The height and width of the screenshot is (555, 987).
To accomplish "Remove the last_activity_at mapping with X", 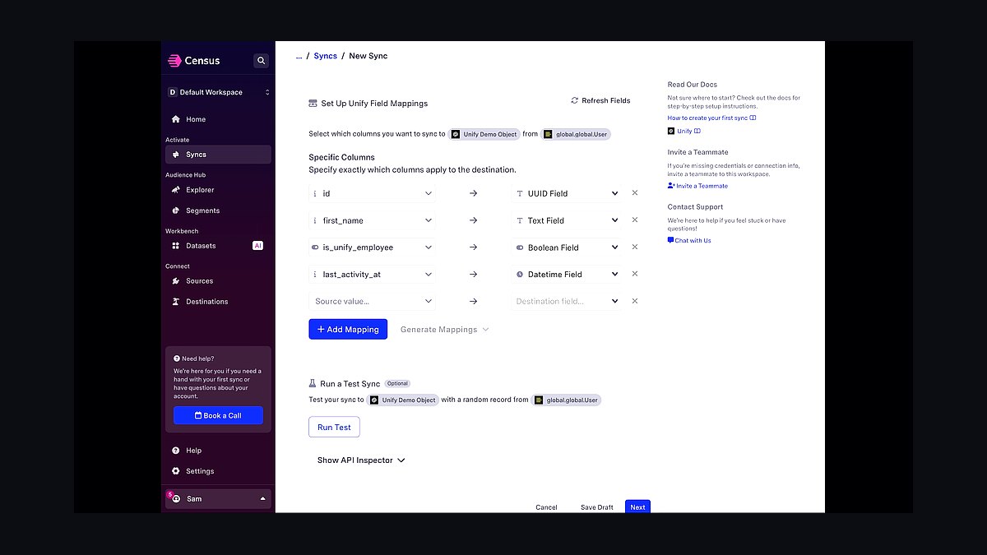I will click(634, 274).
